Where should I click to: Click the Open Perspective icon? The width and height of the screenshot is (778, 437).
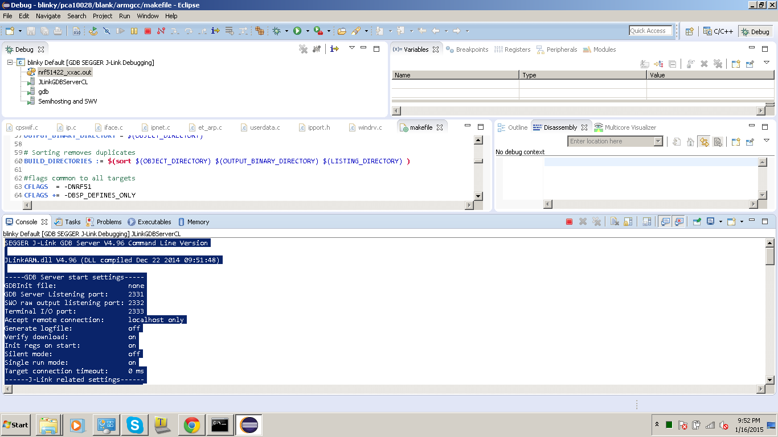pos(689,31)
